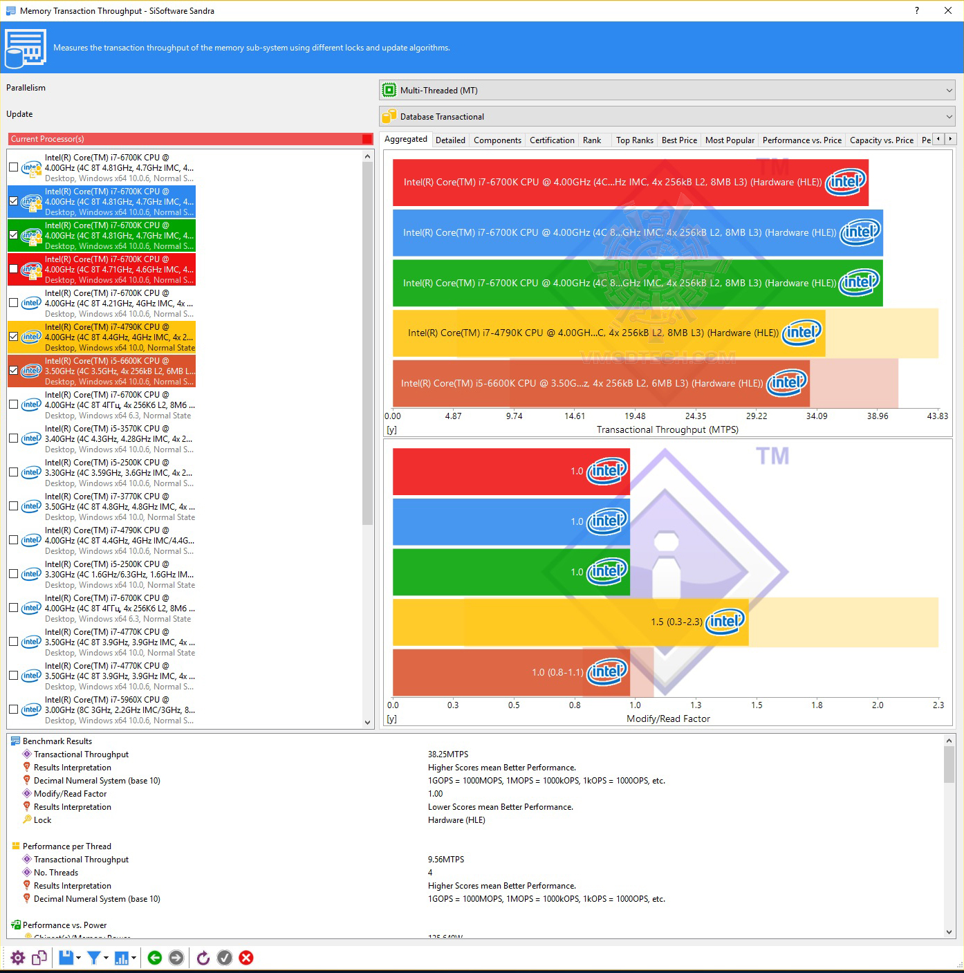Click the blue funnel filter icon
The width and height of the screenshot is (964, 973).
click(x=94, y=958)
